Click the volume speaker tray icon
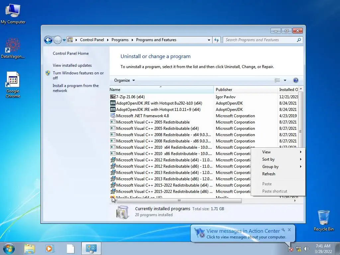 [306, 249]
